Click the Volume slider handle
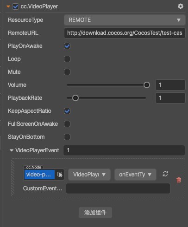The width and height of the screenshot is (188, 227). 147,85
